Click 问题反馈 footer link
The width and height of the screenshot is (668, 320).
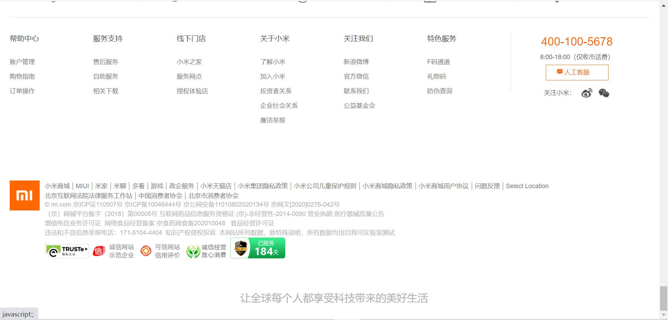[487, 186]
